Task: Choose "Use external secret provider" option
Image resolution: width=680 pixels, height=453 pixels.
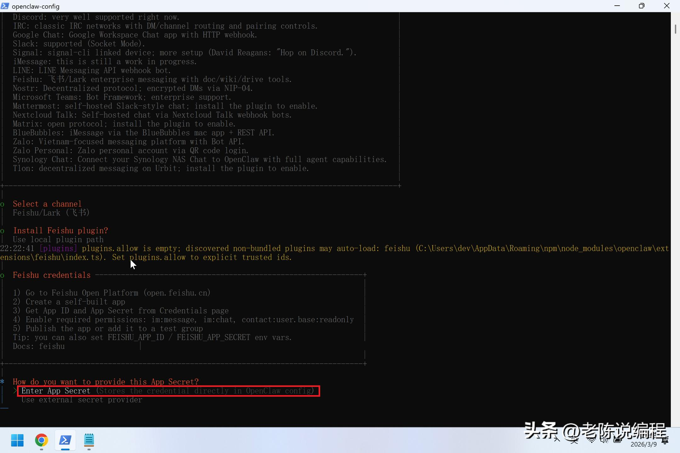Action: [x=82, y=400]
